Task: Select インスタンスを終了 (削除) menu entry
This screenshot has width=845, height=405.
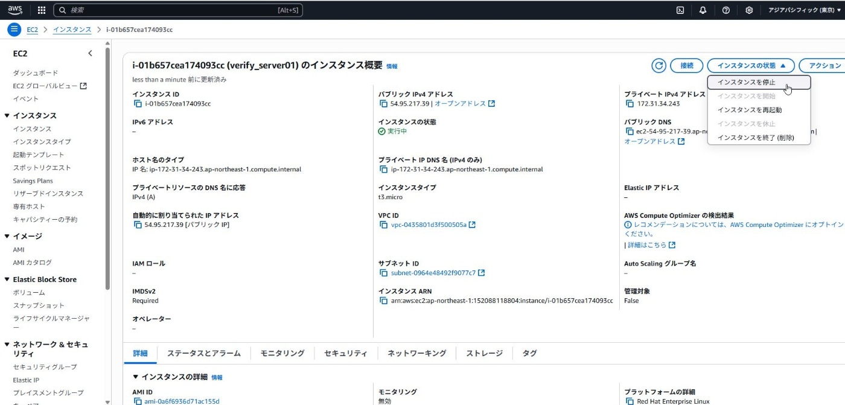Action: click(x=759, y=138)
